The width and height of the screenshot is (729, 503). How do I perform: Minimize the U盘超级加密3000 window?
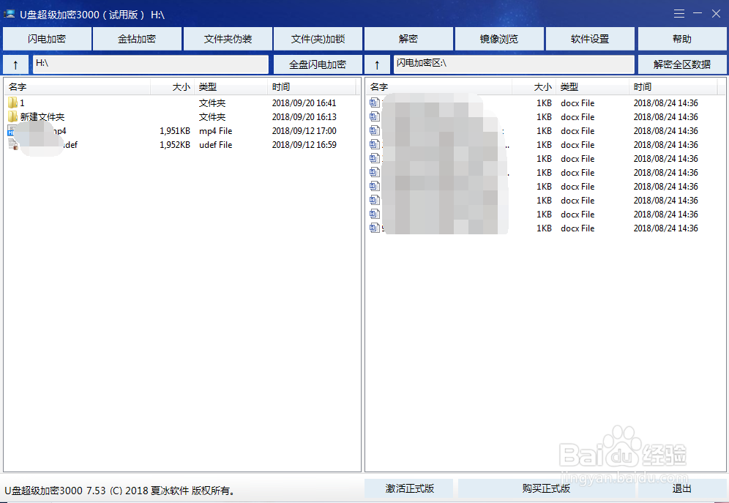pyautogui.click(x=698, y=13)
